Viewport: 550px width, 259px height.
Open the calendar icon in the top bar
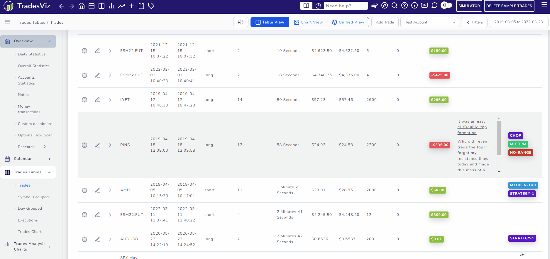pos(92,6)
